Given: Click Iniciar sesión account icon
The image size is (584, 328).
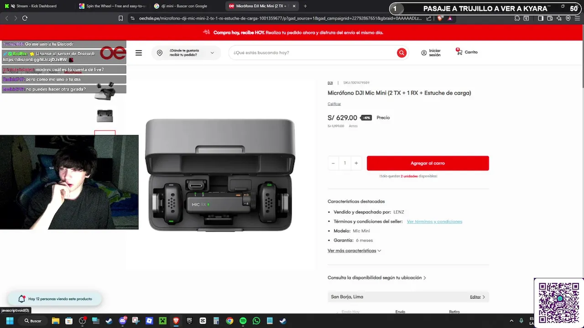Looking at the screenshot, I should point(431,53).
